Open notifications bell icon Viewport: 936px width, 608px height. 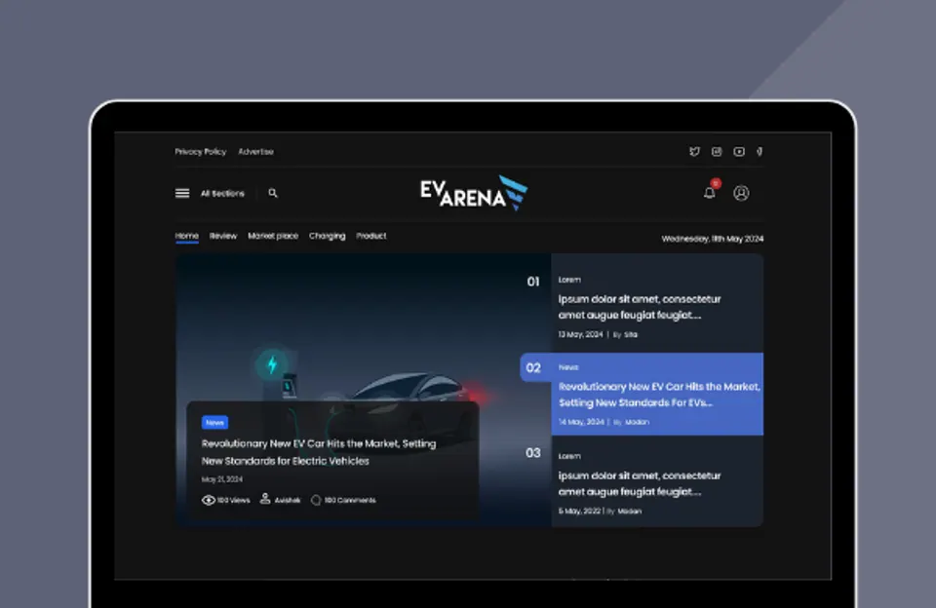[x=709, y=192]
